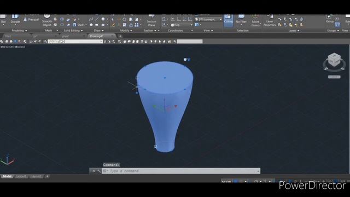Viewport: 350px width, 197px height.
Task: Select the rectangle draw tool
Action: (97, 25)
